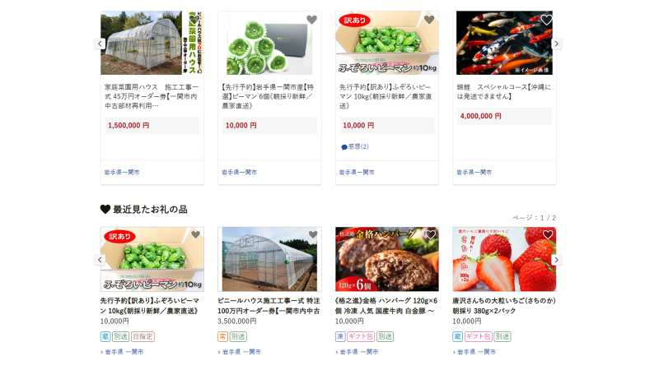The width and height of the screenshot is (659, 370).
Task: Favorite the strawberry item heart
Action: (x=548, y=235)
